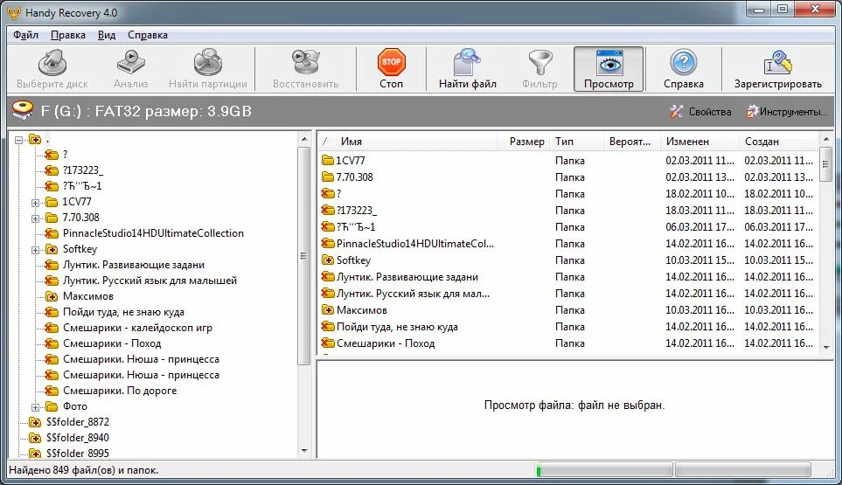Open the Tools (Инструменты) menu button
The height and width of the screenshot is (485, 842).
[787, 112]
